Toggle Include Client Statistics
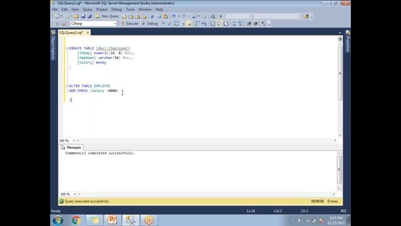 point(204,24)
